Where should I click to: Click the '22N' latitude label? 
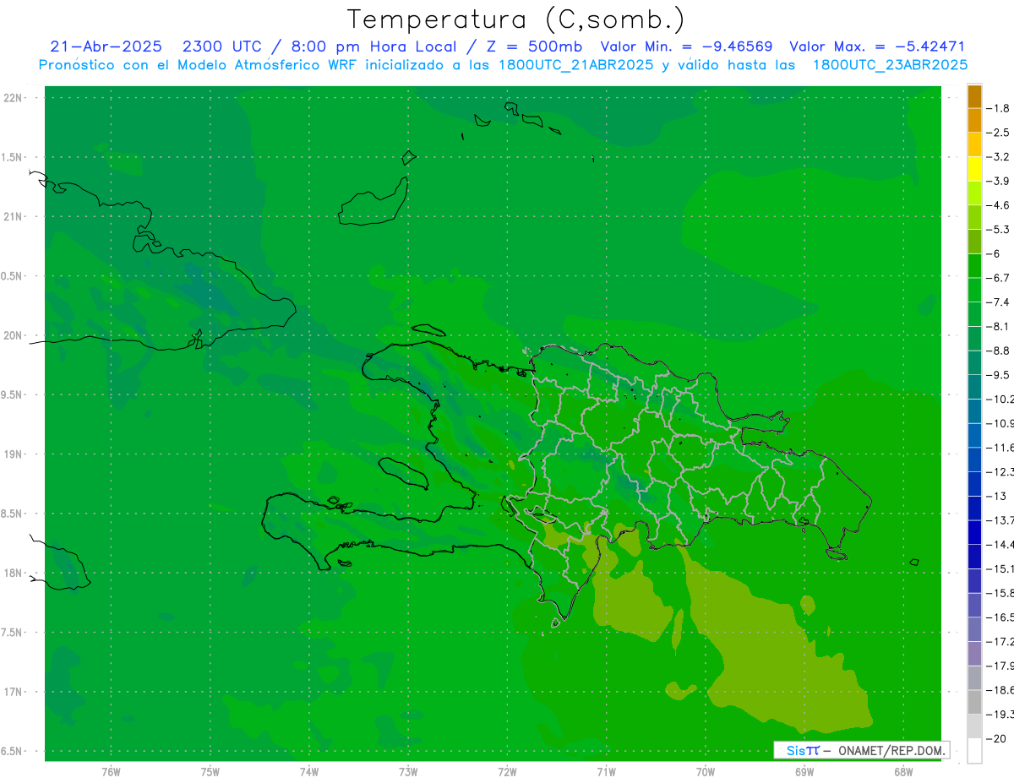click(x=13, y=98)
